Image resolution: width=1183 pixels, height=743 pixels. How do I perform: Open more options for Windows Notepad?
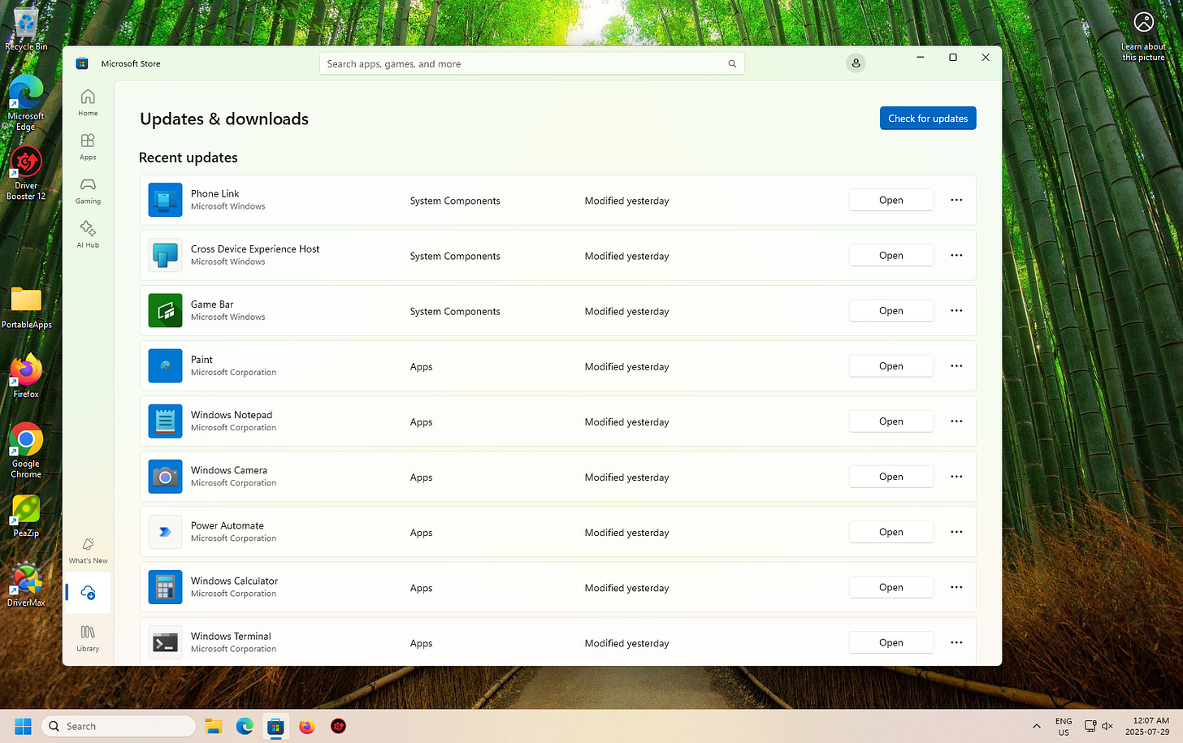click(x=956, y=421)
